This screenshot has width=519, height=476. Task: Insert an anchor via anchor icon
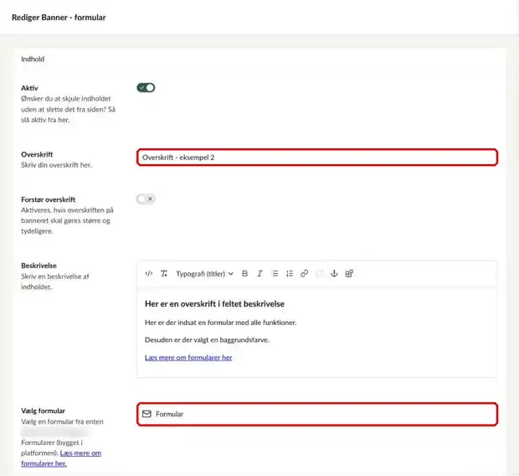[334, 273]
